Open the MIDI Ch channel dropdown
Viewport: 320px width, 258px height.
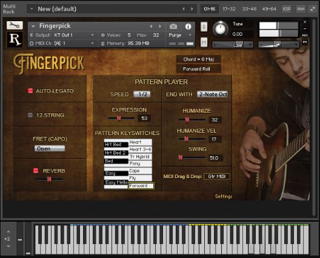pos(93,43)
